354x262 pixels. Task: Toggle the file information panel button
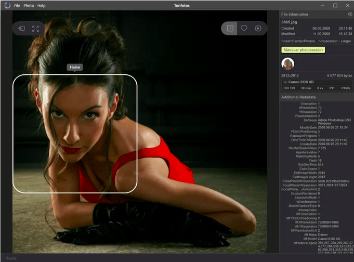coord(230,28)
